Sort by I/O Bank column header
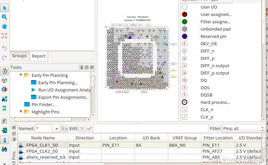This screenshot has width=268, height=165. click(x=151, y=138)
